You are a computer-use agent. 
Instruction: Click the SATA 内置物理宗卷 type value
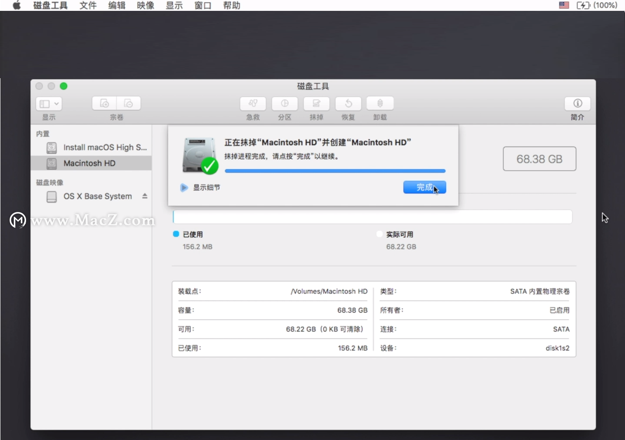pos(540,291)
